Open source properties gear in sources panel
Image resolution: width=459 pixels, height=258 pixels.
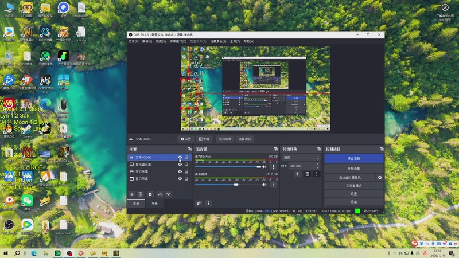(150, 194)
